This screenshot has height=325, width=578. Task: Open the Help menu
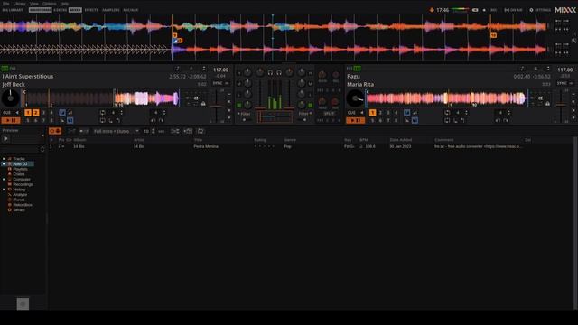[64, 4]
